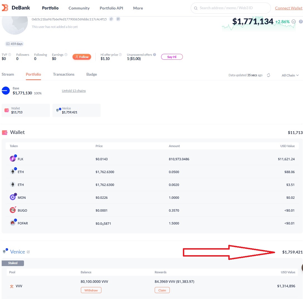Click the profile avatar image
Viewport: 303px width, 299px height.
coord(15,26)
